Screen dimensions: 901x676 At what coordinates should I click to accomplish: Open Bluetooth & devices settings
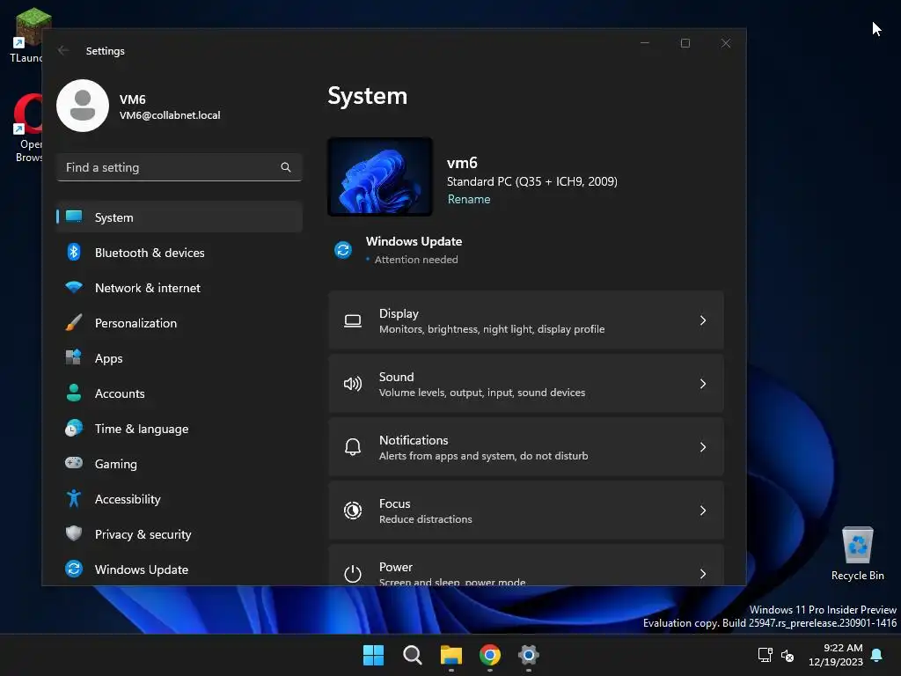point(179,253)
